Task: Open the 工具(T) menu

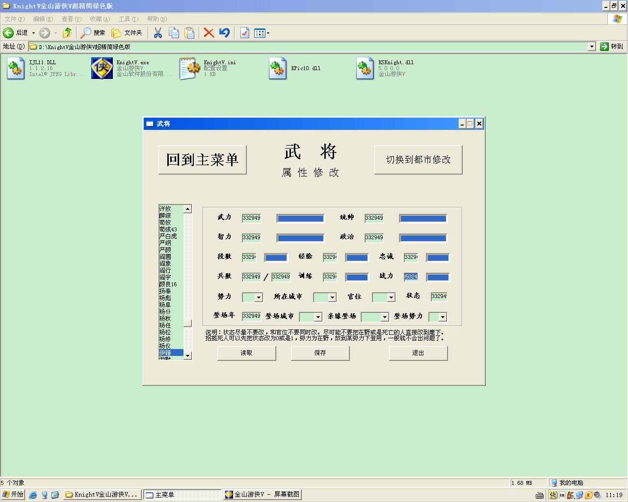Action: coord(128,19)
